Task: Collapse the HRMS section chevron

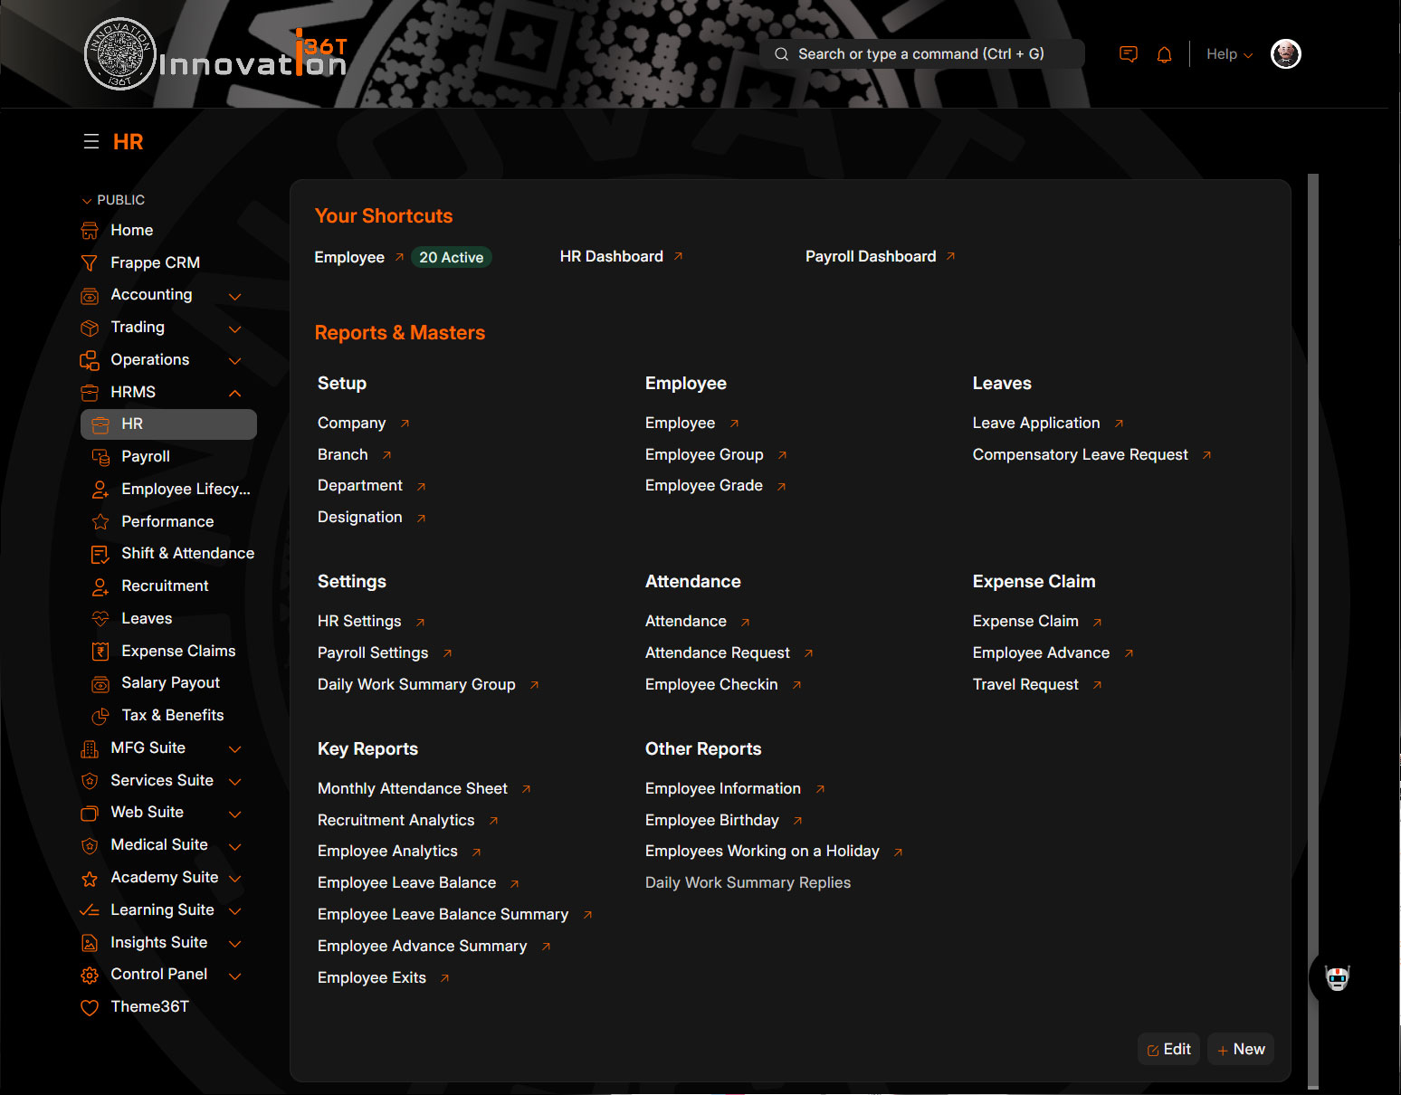Action: tap(235, 393)
